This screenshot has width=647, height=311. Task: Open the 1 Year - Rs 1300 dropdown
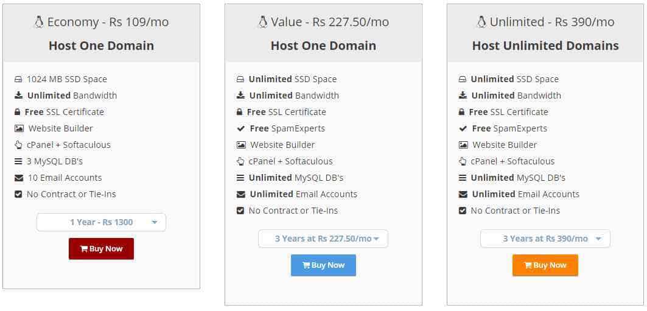point(101,222)
